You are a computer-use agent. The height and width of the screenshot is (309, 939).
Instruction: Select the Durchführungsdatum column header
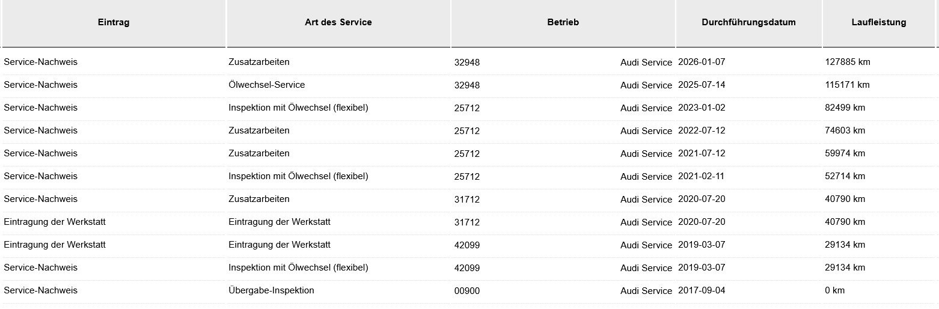pyautogui.click(x=748, y=22)
